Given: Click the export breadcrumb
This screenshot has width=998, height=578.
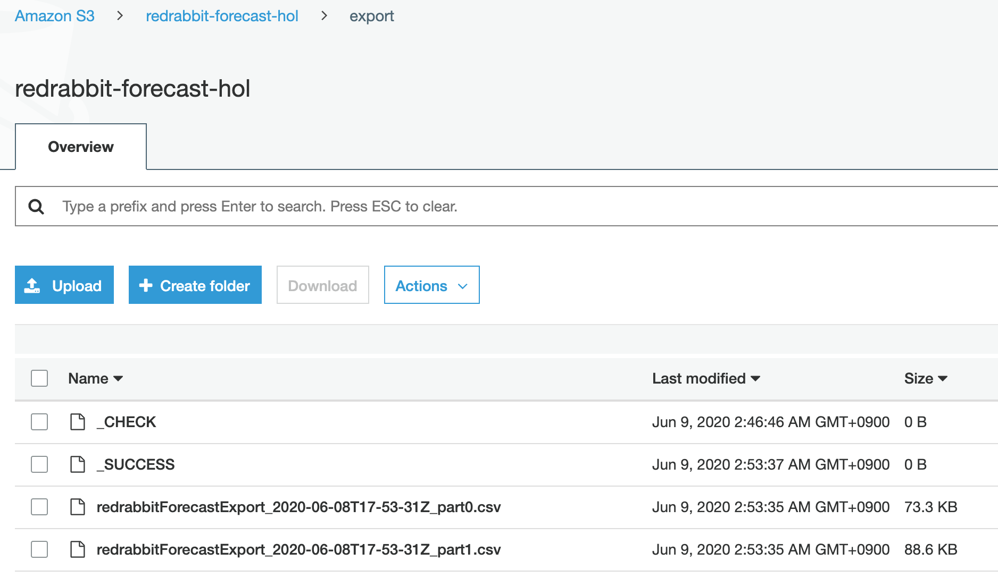Looking at the screenshot, I should (x=372, y=16).
